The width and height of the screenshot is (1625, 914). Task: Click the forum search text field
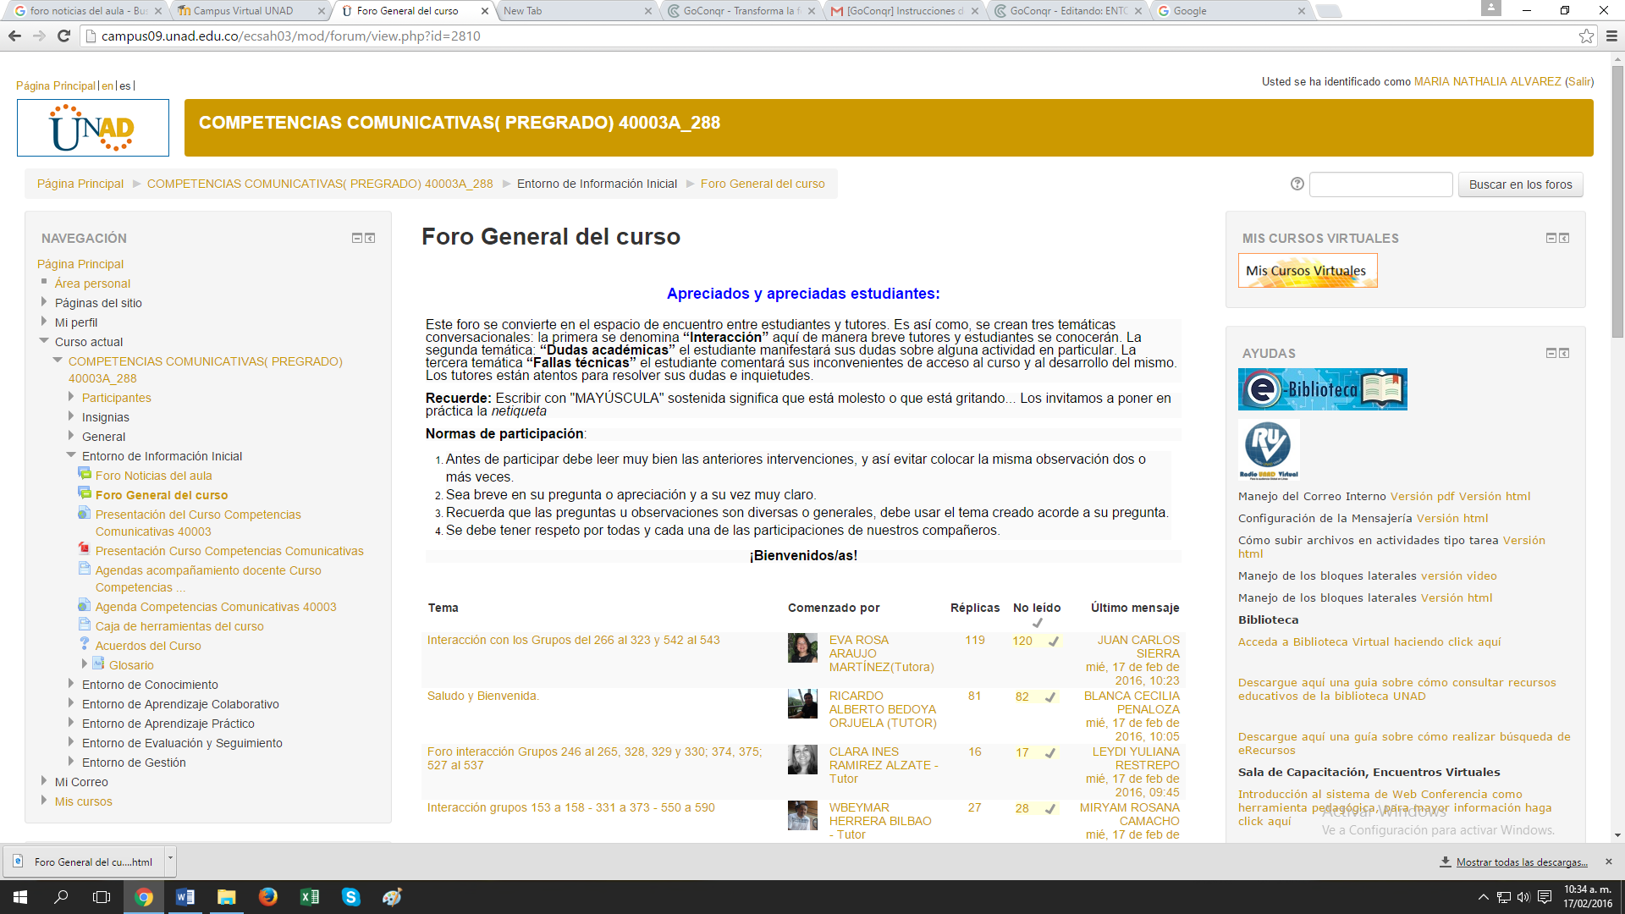pyautogui.click(x=1380, y=184)
